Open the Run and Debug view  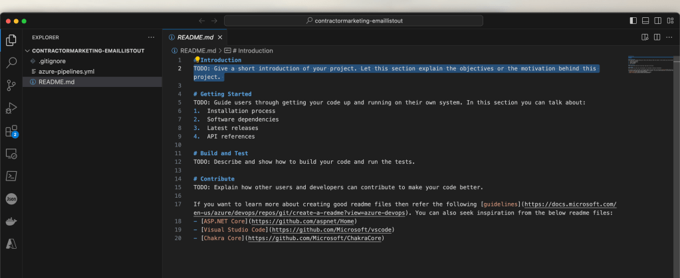pos(11,108)
